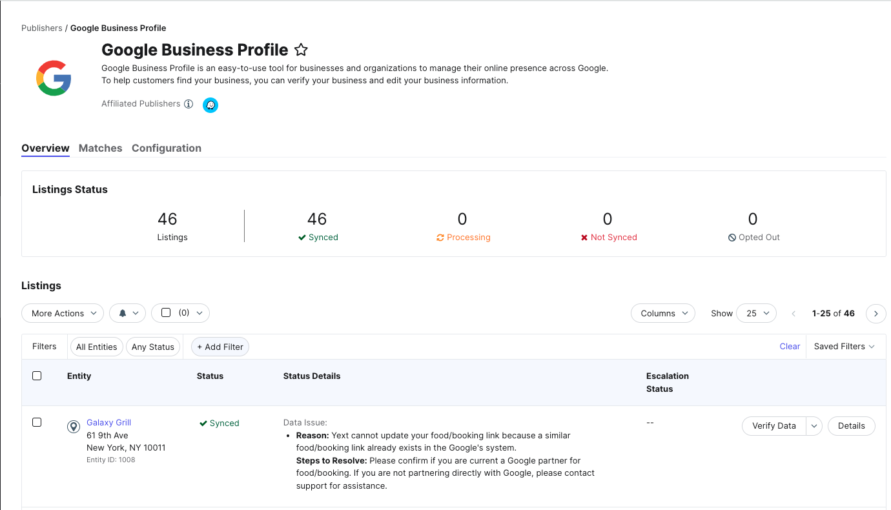Open Details for Galaxy Grill
Viewport: 891px width, 510px height.
pyautogui.click(x=851, y=426)
